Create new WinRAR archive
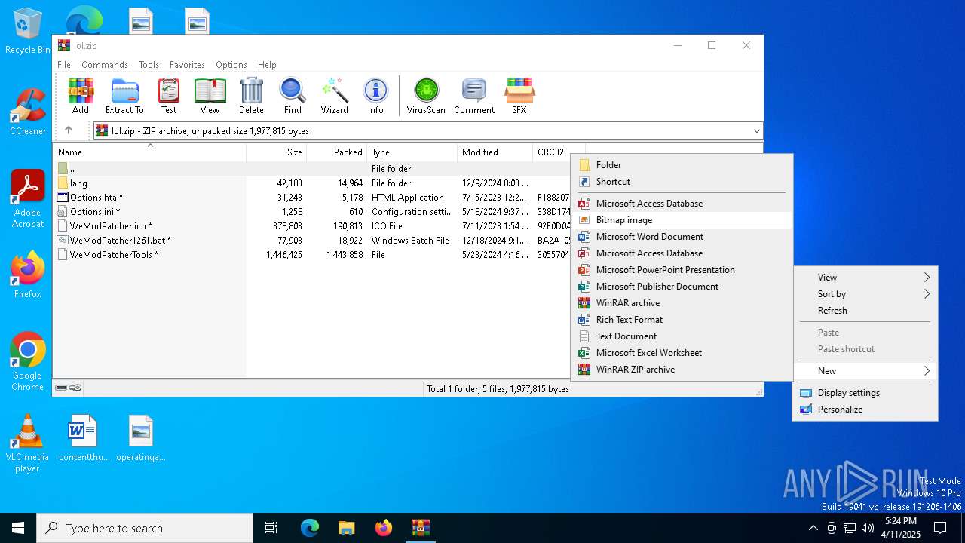Image resolution: width=965 pixels, height=543 pixels. click(x=682, y=303)
